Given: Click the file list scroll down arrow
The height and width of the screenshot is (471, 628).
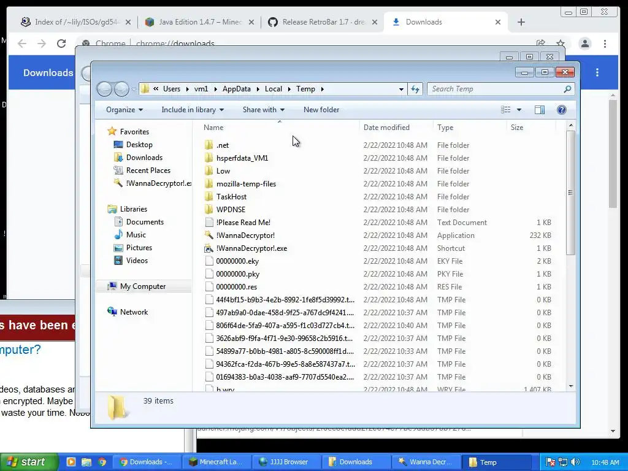Looking at the screenshot, I should pyautogui.click(x=571, y=386).
